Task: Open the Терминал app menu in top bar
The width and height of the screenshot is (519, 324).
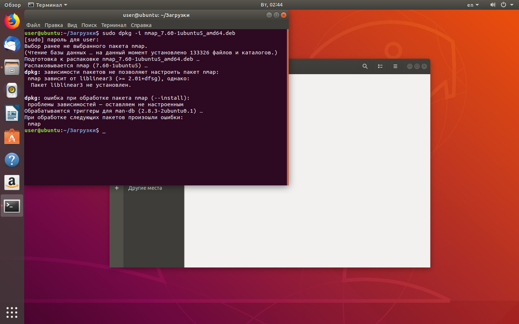Action: click(48, 5)
